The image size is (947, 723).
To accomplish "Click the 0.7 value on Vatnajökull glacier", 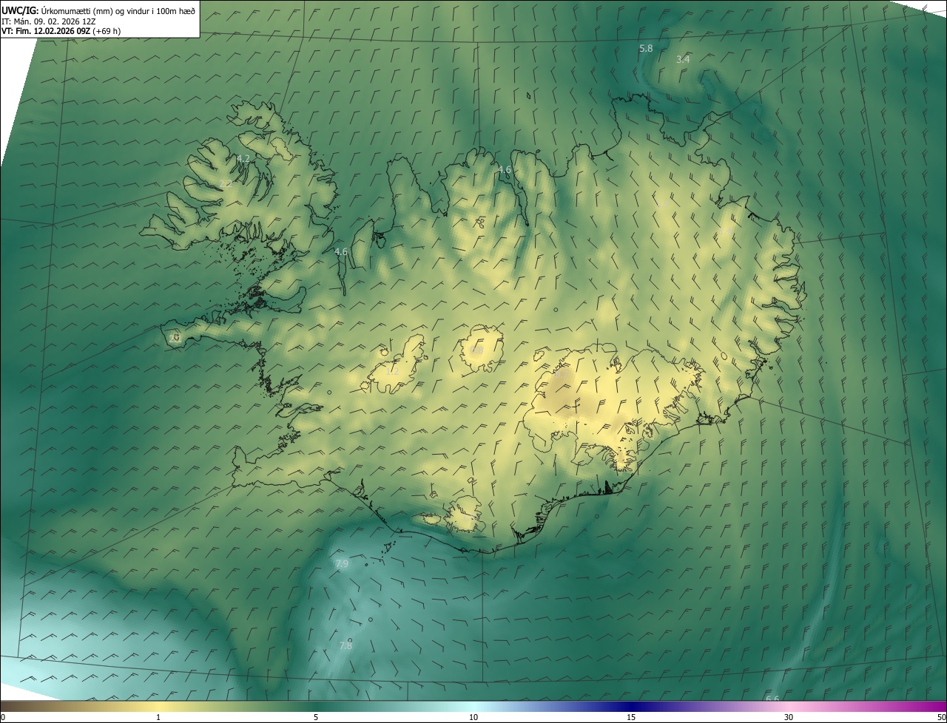I will (x=562, y=375).
